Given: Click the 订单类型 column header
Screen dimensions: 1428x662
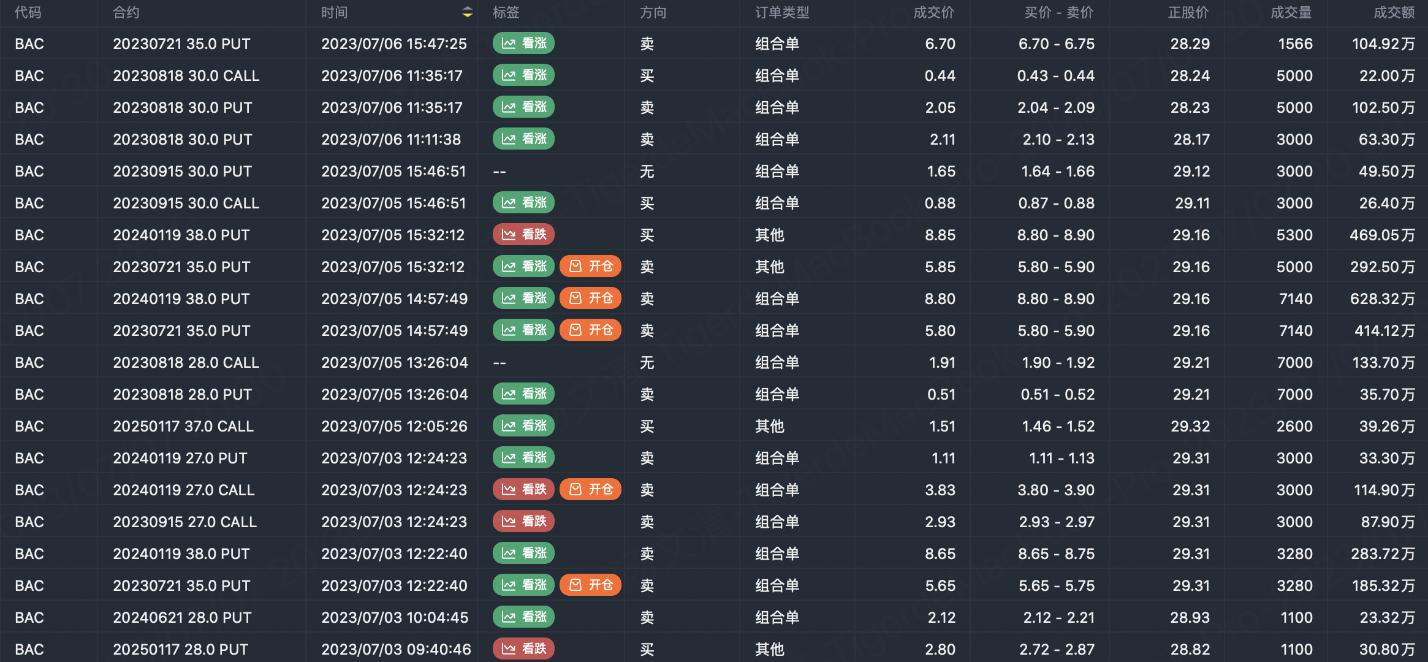Looking at the screenshot, I should [x=782, y=12].
